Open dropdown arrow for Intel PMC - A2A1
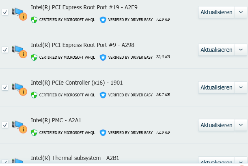248x166 pixels. pyautogui.click(x=241, y=125)
